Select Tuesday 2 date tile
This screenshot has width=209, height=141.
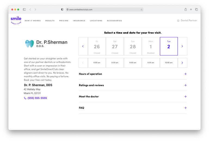click(169, 46)
